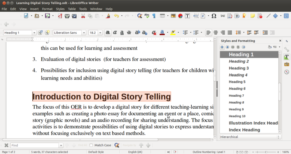Viewport: 291px width, 154px height.
Task: Open the Font Size dropdown
Action: [100, 33]
